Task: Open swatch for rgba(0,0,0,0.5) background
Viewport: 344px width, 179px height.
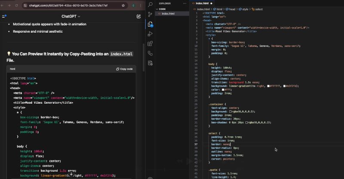Action: pyautogui.click(x=230, y=111)
